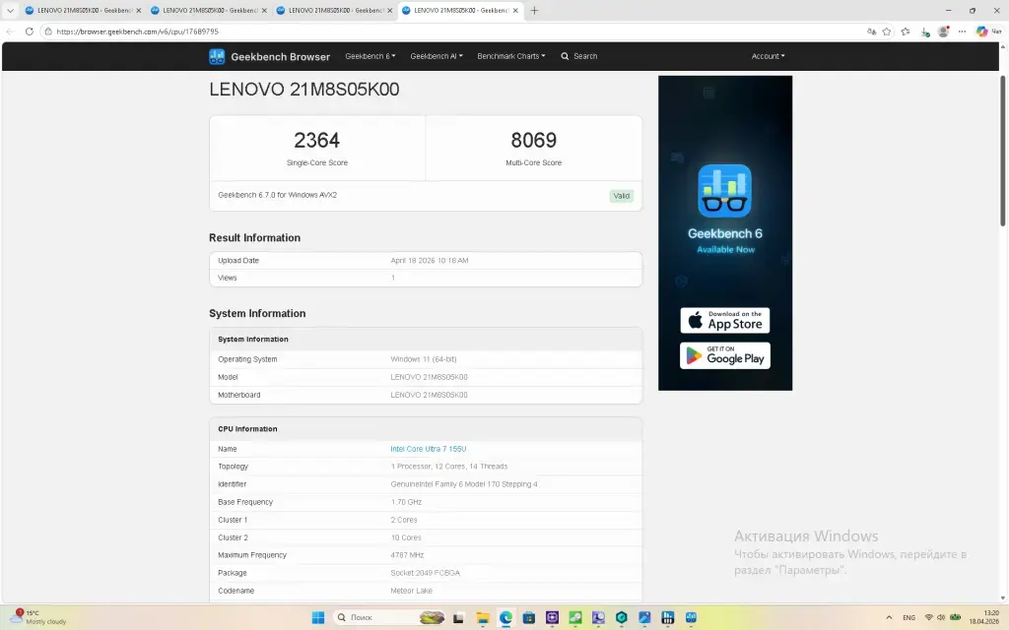Screen dimensions: 1009x630
Task: Click the search magnifier icon in navbar
Action: (x=565, y=56)
